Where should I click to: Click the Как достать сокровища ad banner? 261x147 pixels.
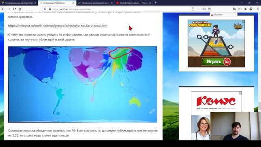(217, 44)
